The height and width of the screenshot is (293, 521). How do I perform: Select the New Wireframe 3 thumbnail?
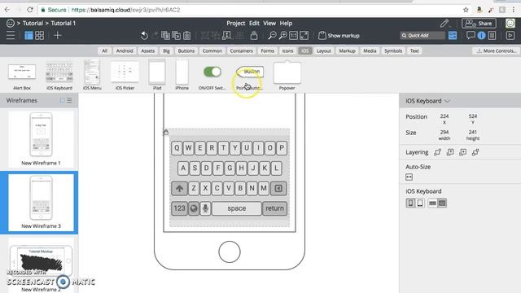pos(41,202)
